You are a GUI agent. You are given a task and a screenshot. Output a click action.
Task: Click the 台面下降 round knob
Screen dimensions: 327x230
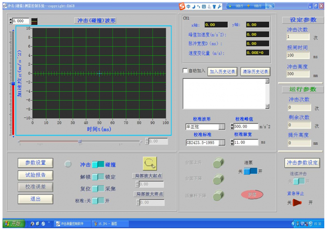[218, 179]
